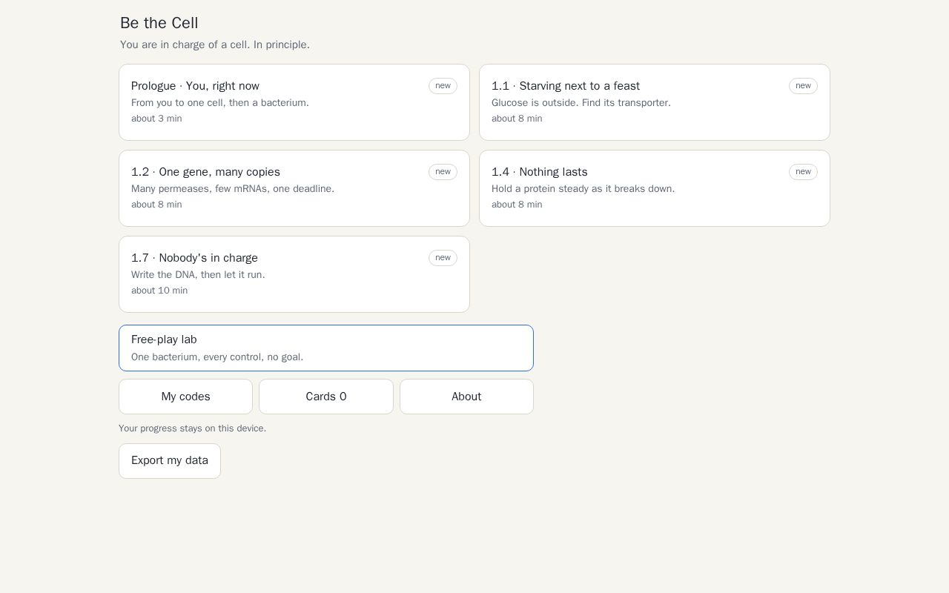Click 'You are in charge of a cell' subtitle

point(215,44)
